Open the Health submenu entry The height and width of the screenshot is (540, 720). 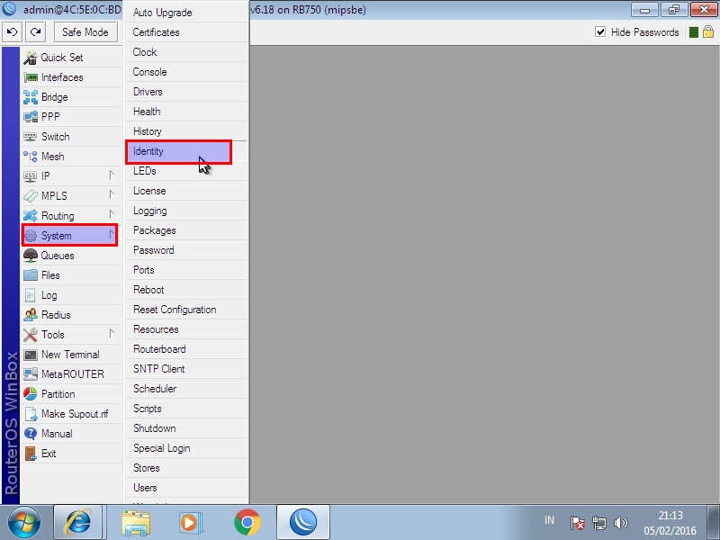pos(186,112)
